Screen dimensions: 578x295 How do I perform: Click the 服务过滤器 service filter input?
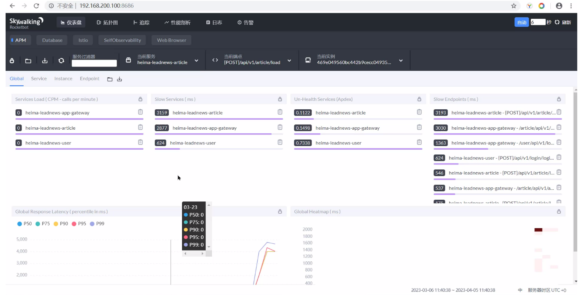[94, 63]
